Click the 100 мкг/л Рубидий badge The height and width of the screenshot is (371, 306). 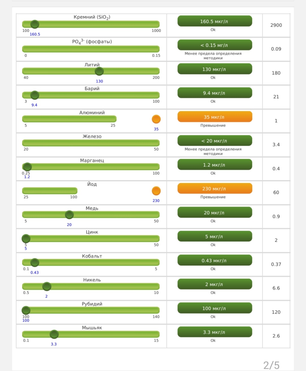pos(214,308)
